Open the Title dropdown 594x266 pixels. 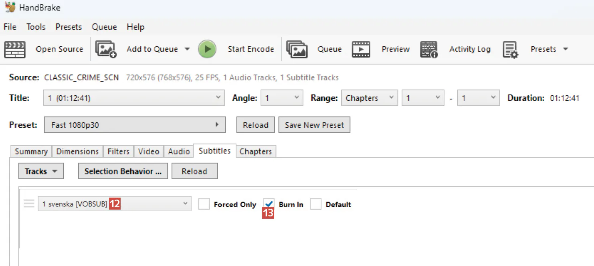click(133, 98)
